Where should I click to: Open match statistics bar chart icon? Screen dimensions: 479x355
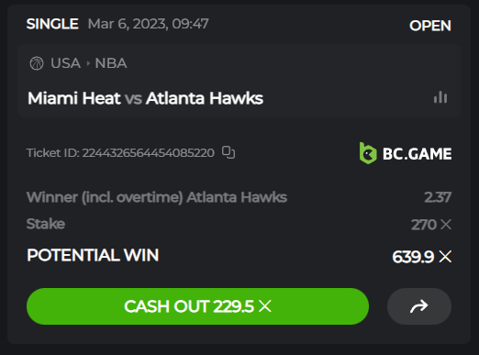click(x=440, y=97)
